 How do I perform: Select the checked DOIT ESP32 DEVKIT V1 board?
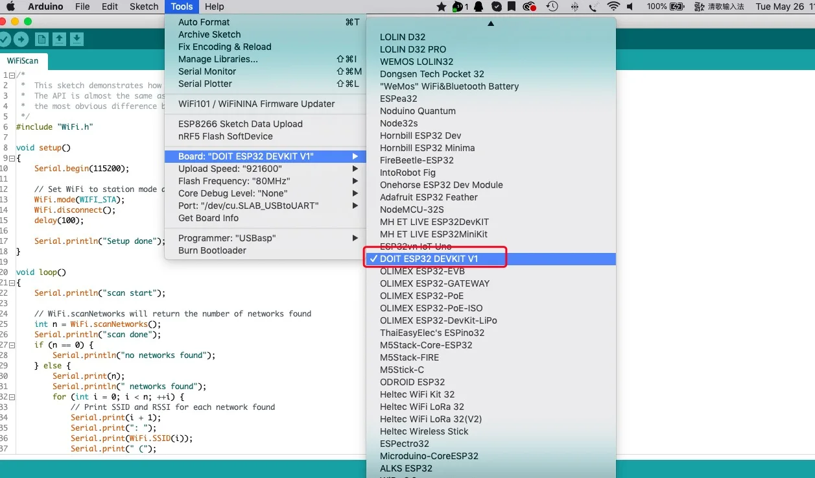(429, 259)
